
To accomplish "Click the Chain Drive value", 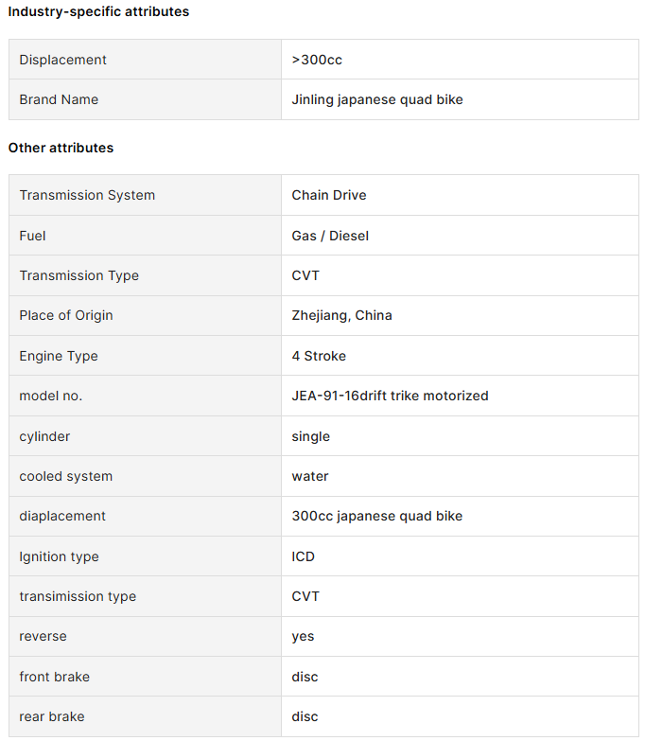I will tap(329, 195).
